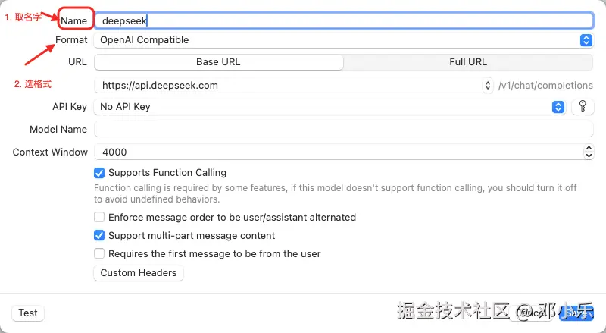The height and width of the screenshot is (333, 606).
Task: Click the Context Window stepper arrows
Action: (589, 152)
